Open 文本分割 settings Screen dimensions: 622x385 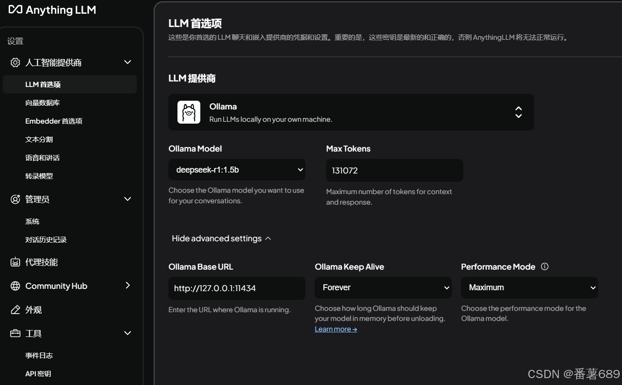coord(39,139)
